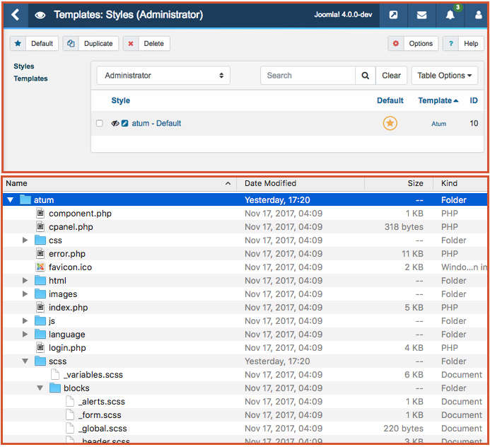The height and width of the screenshot is (447, 490).
Task: Collapse the atum folder disclosure triangle
Action: (11, 200)
